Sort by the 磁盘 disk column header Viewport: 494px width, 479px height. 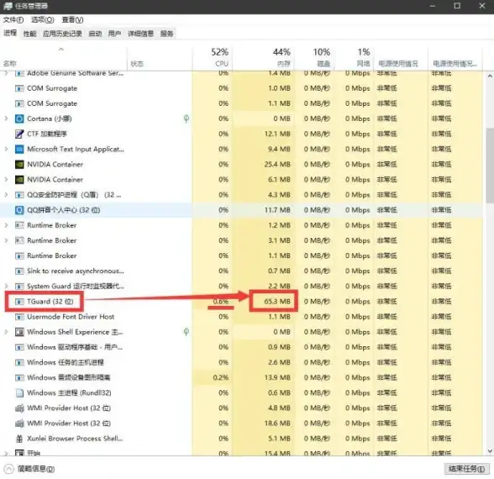click(x=314, y=58)
